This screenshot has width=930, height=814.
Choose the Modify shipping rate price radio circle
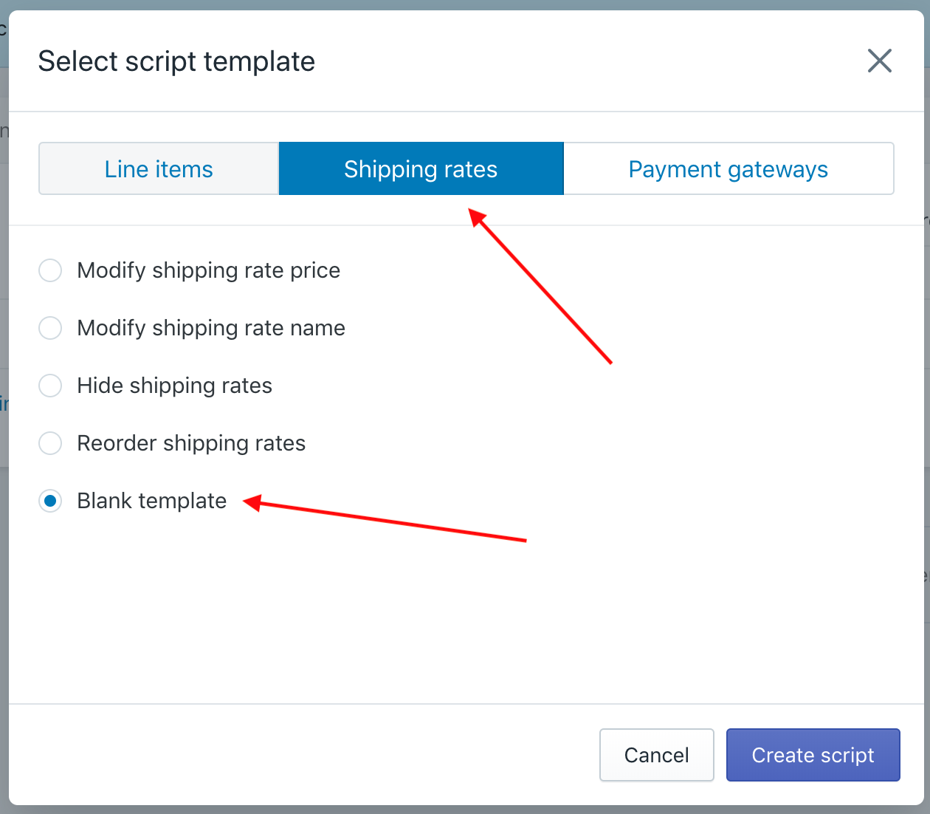click(50, 270)
